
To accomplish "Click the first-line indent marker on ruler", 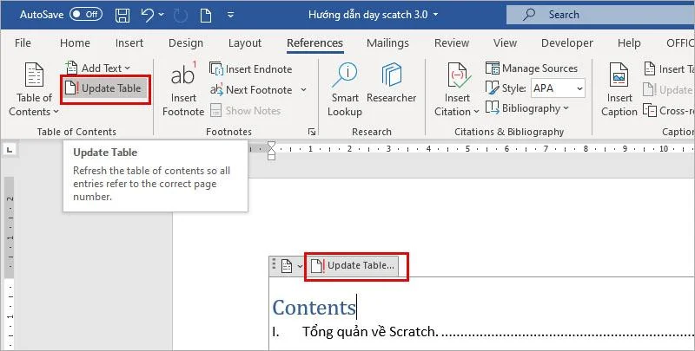I will (271, 146).
